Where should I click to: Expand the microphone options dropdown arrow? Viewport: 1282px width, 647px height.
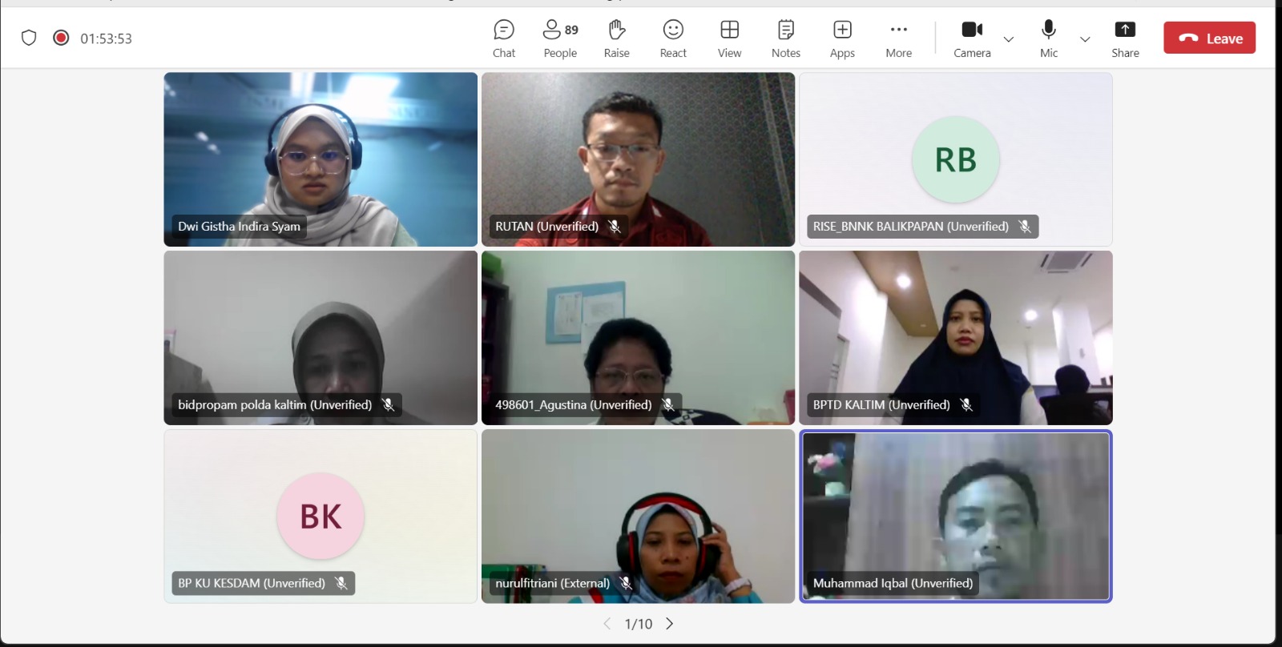[x=1085, y=38]
